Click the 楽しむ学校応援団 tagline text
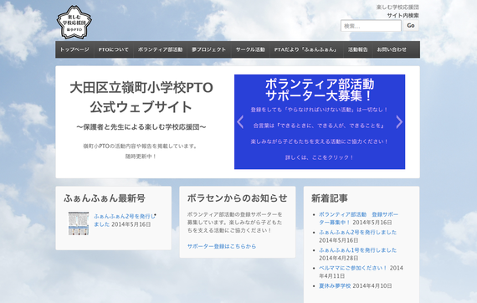Screen dimensions: 477x303 [x=397, y=8]
